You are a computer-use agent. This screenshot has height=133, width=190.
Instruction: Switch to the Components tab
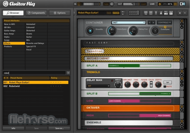pyautogui.click(x=36, y=13)
